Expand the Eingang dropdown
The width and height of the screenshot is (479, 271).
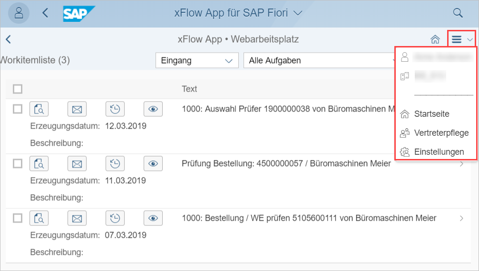197,60
